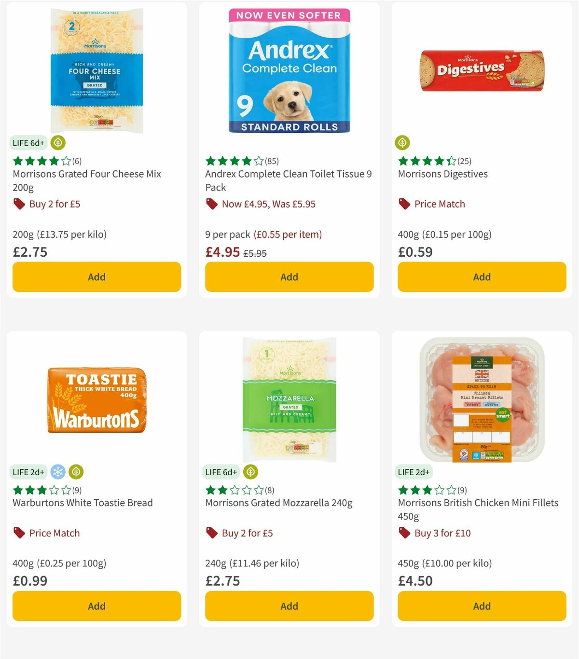This screenshot has width=579, height=659.
Task: Select the Buy 2 for £5 offer on Mozzarella
Action: tap(247, 533)
